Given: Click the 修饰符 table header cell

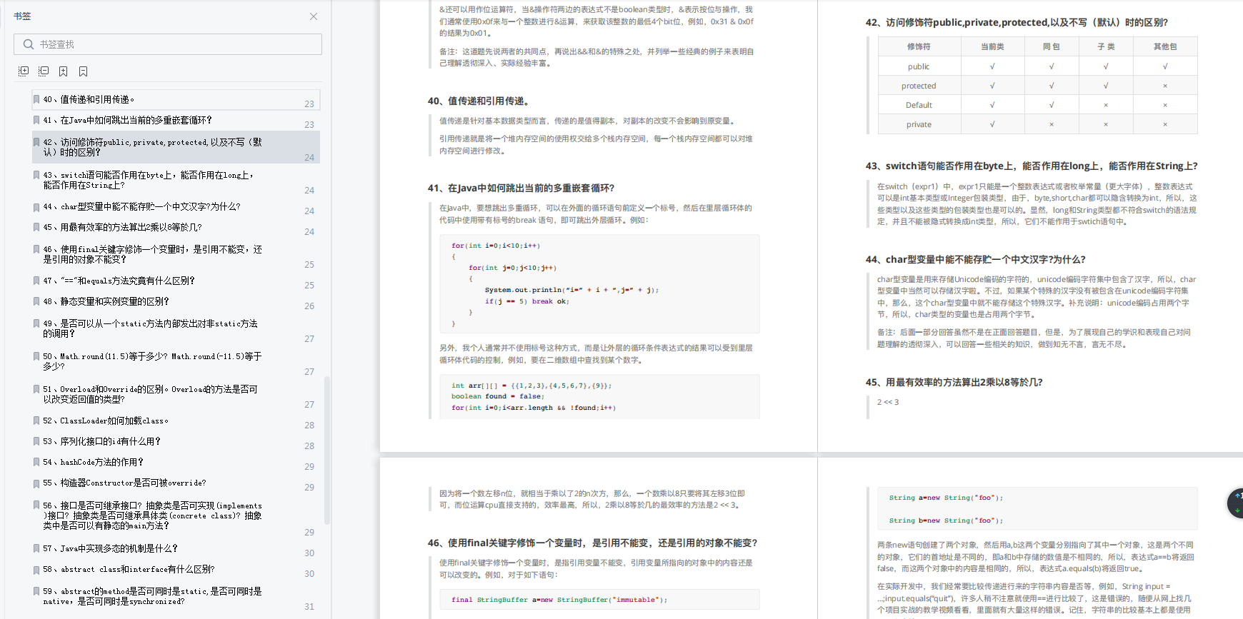Looking at the screenshot, I should coord(919,46).
